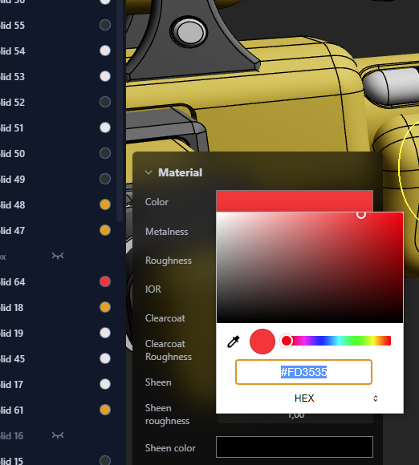Click the dark color dot of solid 50
419x465 pixels.
pos(105,153)
